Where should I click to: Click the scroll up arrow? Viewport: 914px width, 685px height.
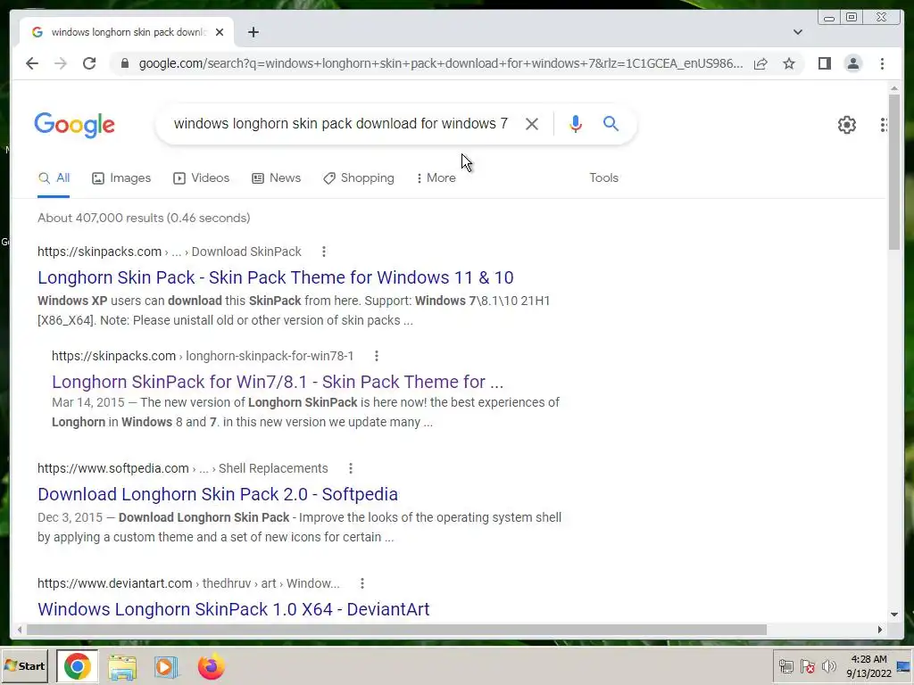(x=894, y=88)
